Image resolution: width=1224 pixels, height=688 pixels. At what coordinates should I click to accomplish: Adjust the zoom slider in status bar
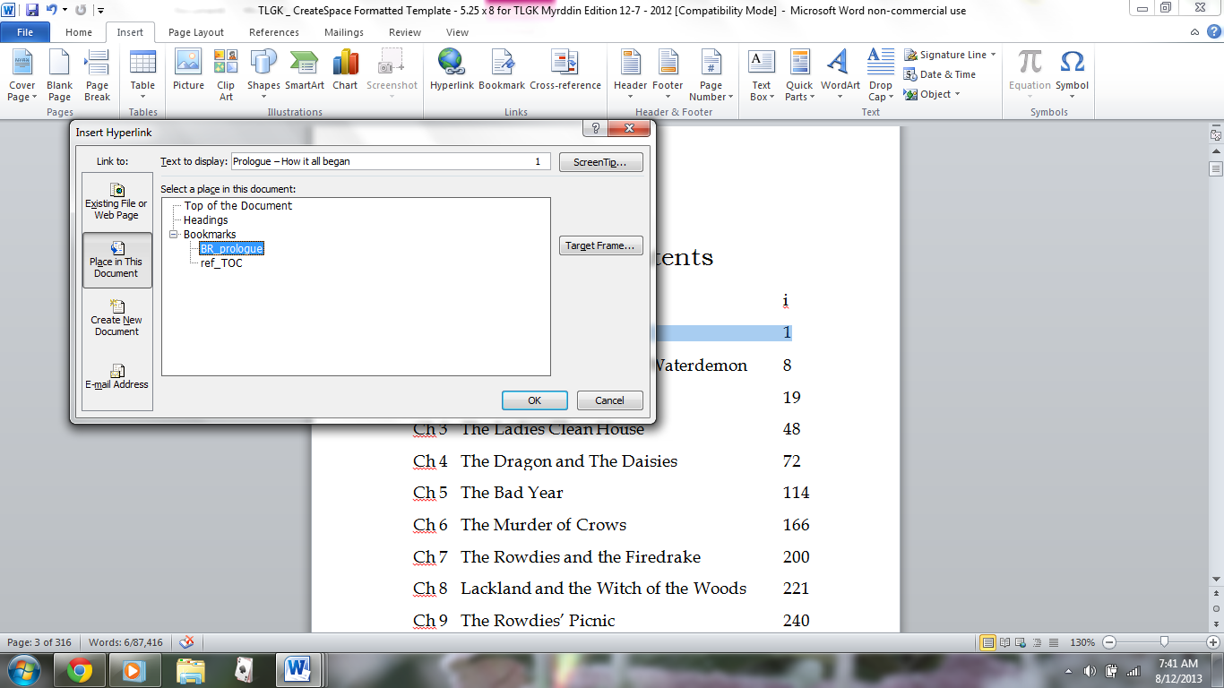[1163, 642]
